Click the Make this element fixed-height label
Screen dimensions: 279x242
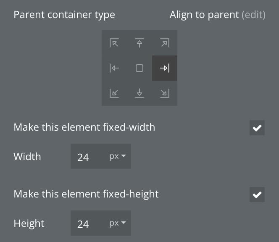86,194
